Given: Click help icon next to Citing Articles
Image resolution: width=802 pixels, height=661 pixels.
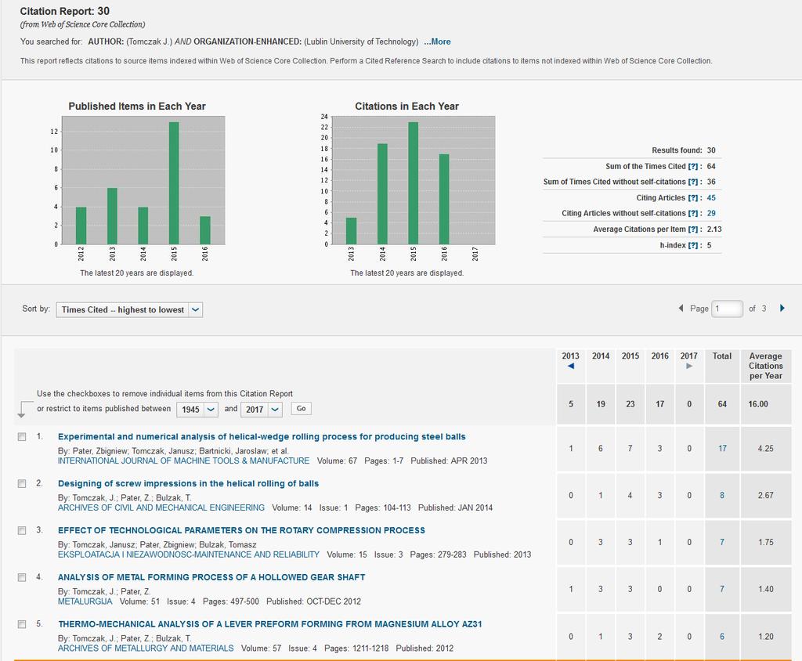Looking at the screenshot, I should click(693, 198).
